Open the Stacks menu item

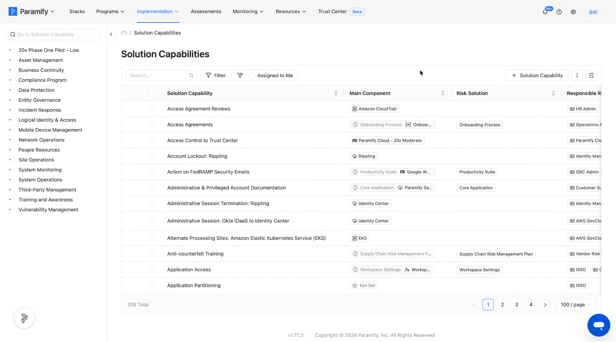(x=77, y=12)
